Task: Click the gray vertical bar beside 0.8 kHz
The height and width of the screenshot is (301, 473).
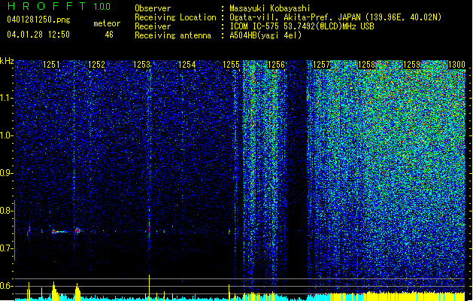Action: coord(14,230)
